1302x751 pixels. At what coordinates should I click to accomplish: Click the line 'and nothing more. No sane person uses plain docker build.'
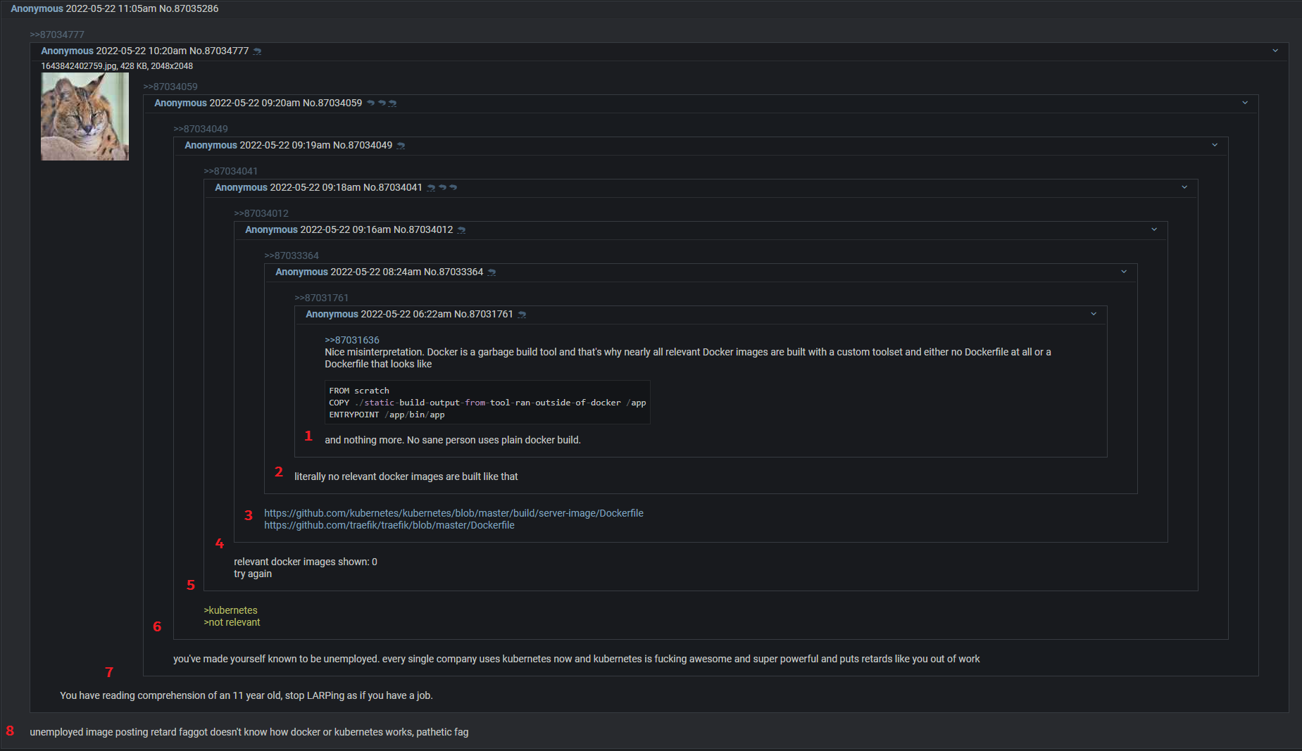click(x=453, y=440)
